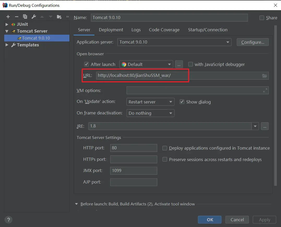Open the On frame deactivation dropdown
The height and width of the screenshot is (227, 281).
(150, 113)
